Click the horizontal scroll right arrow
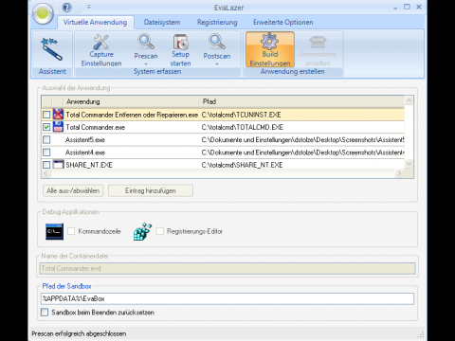The height and width of the screenshot is (341, 455). [x=399, y=173]
